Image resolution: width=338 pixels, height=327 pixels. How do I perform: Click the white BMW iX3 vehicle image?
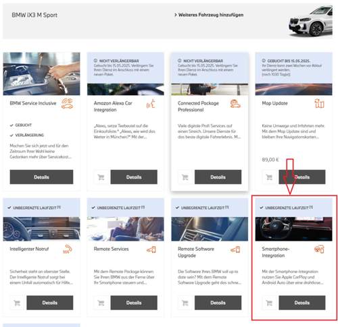pos(310,22)
